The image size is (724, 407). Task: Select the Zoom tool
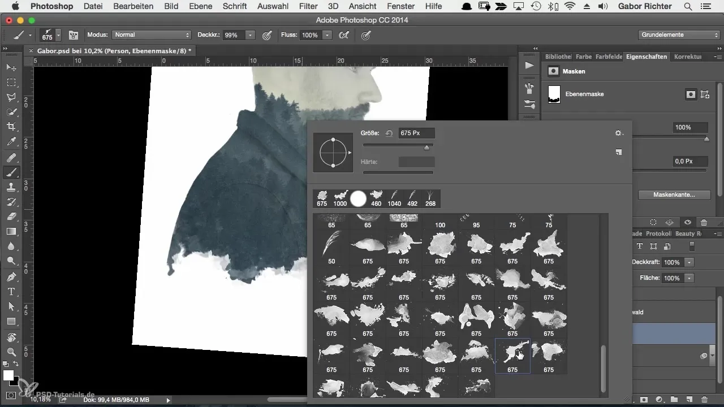11,352
